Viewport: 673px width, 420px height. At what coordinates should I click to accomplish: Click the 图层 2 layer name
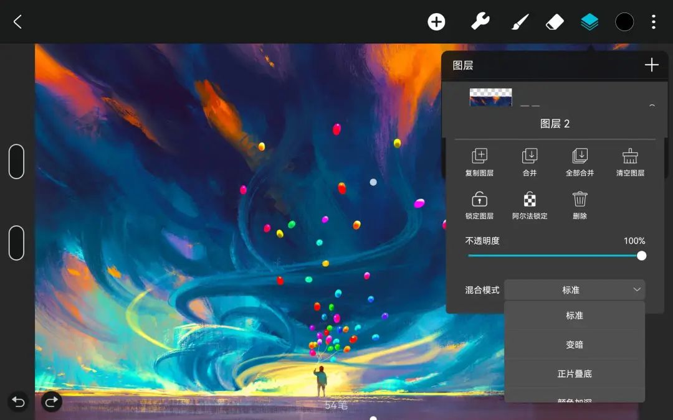tap(555, 124)
